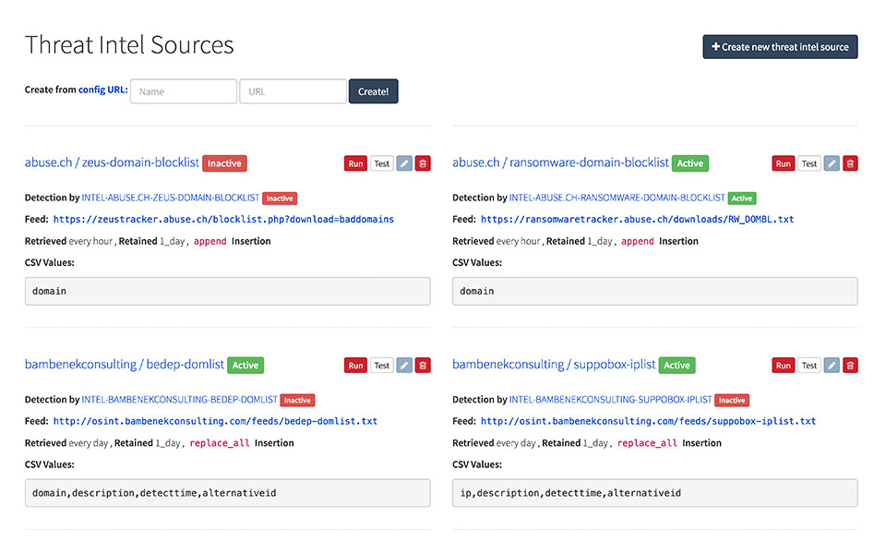
Task: Open the config URL link
Action: (x=102, y=90)
